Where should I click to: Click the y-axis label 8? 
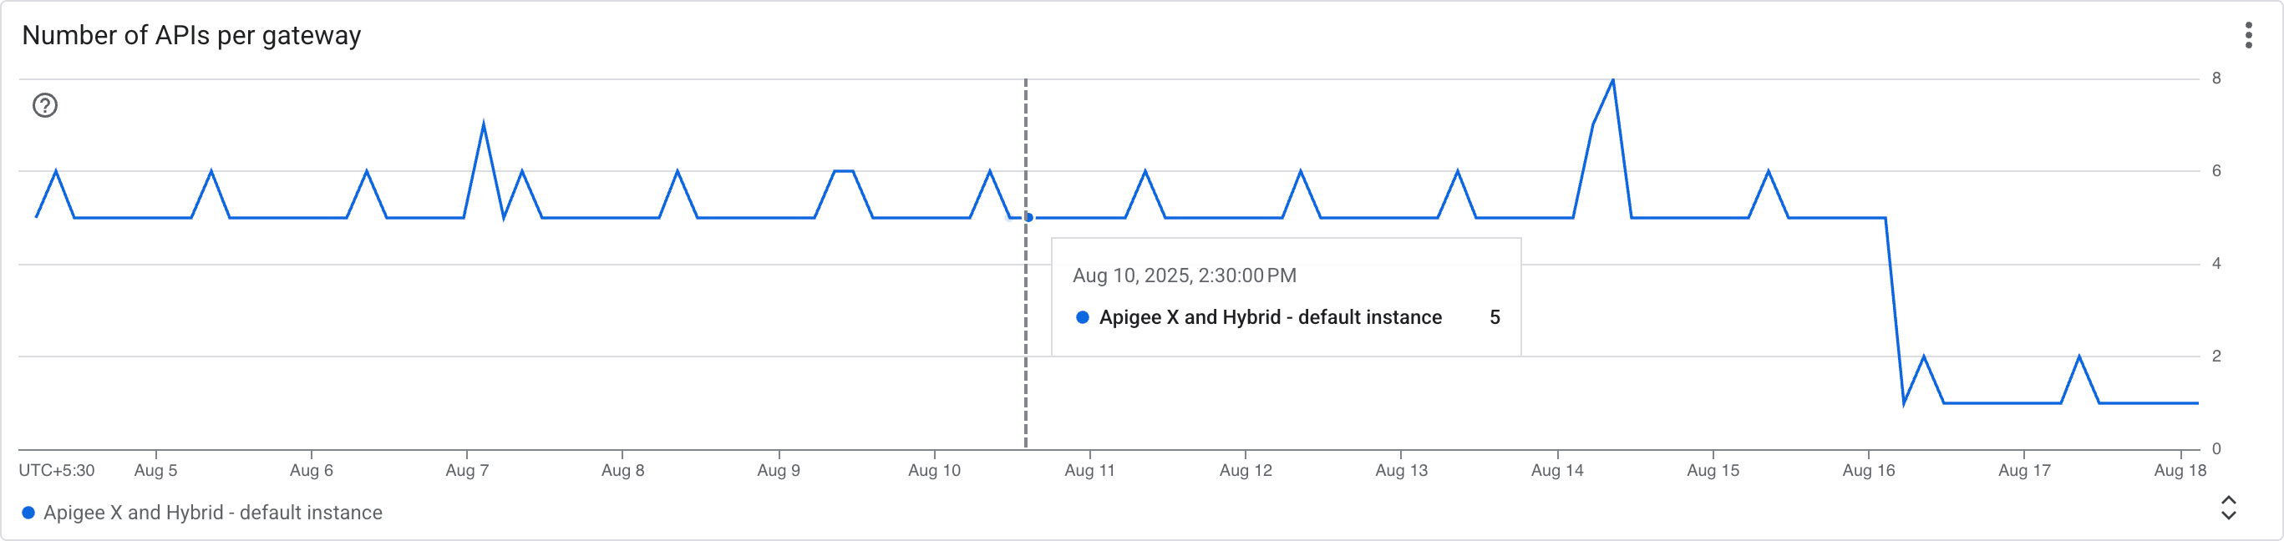(x=2215, y=78)
